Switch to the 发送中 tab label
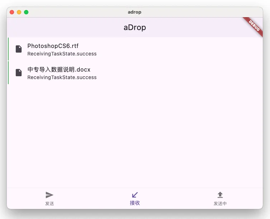 [220, 204]
